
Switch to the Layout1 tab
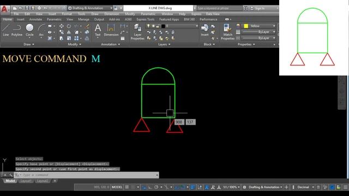click(26, 181)
